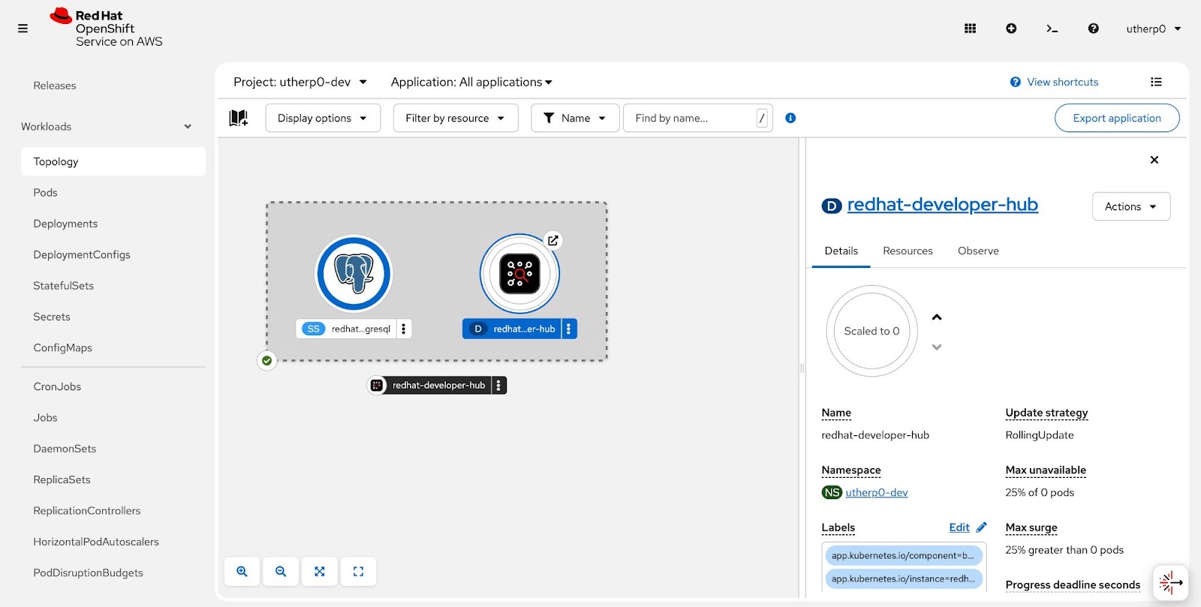Click the quick create plus icon
Viewport: 1201px width, 607px height.
tap(1011, 29)
